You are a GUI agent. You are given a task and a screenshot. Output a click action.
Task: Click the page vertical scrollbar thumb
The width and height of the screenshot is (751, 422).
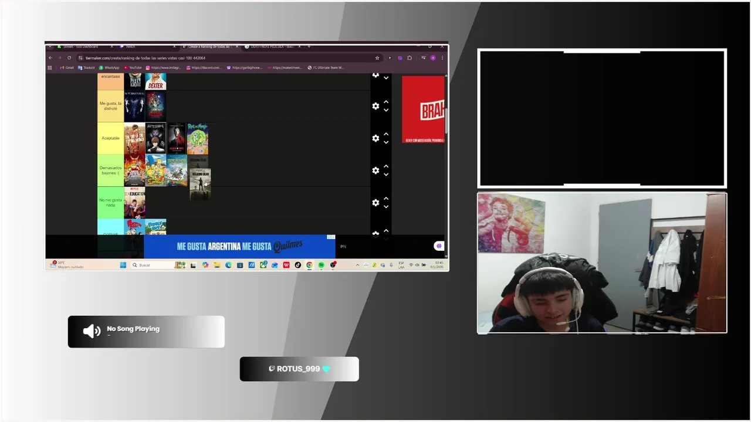click(x=446, y=121)
